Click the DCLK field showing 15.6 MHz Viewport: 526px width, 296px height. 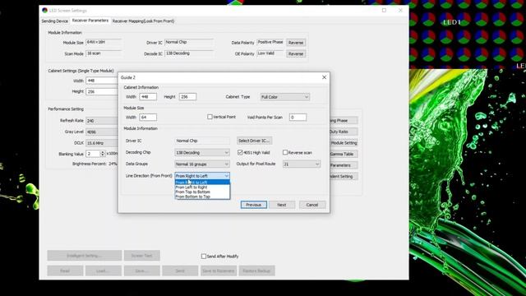click(x=102, y=143)
